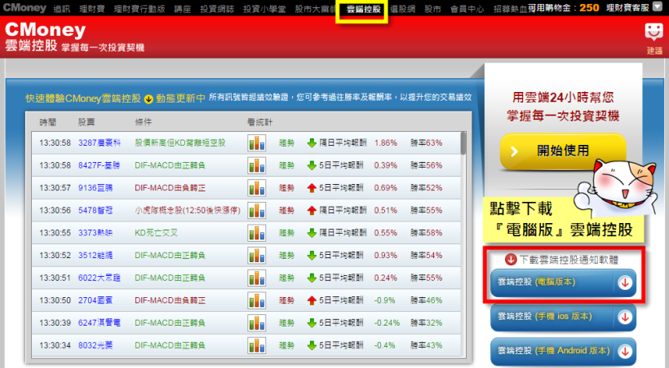Screen dimensions: 669x368
Task: Download 雲端控股 (手機 Android 版本)
Action: click(x=563, y=352)
